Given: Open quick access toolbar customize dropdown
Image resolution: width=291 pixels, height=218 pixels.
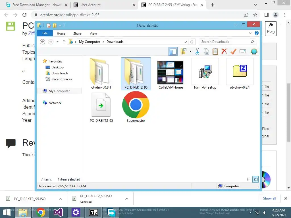Looking at the screenshot, I should [x=60, y=26].
